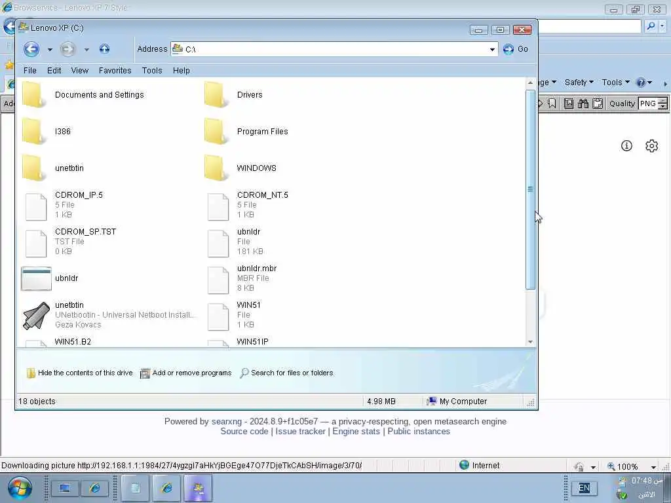Open the settings gear icon on the page
Viewport: 671px width, 503px height.
(x=651, y=146)
